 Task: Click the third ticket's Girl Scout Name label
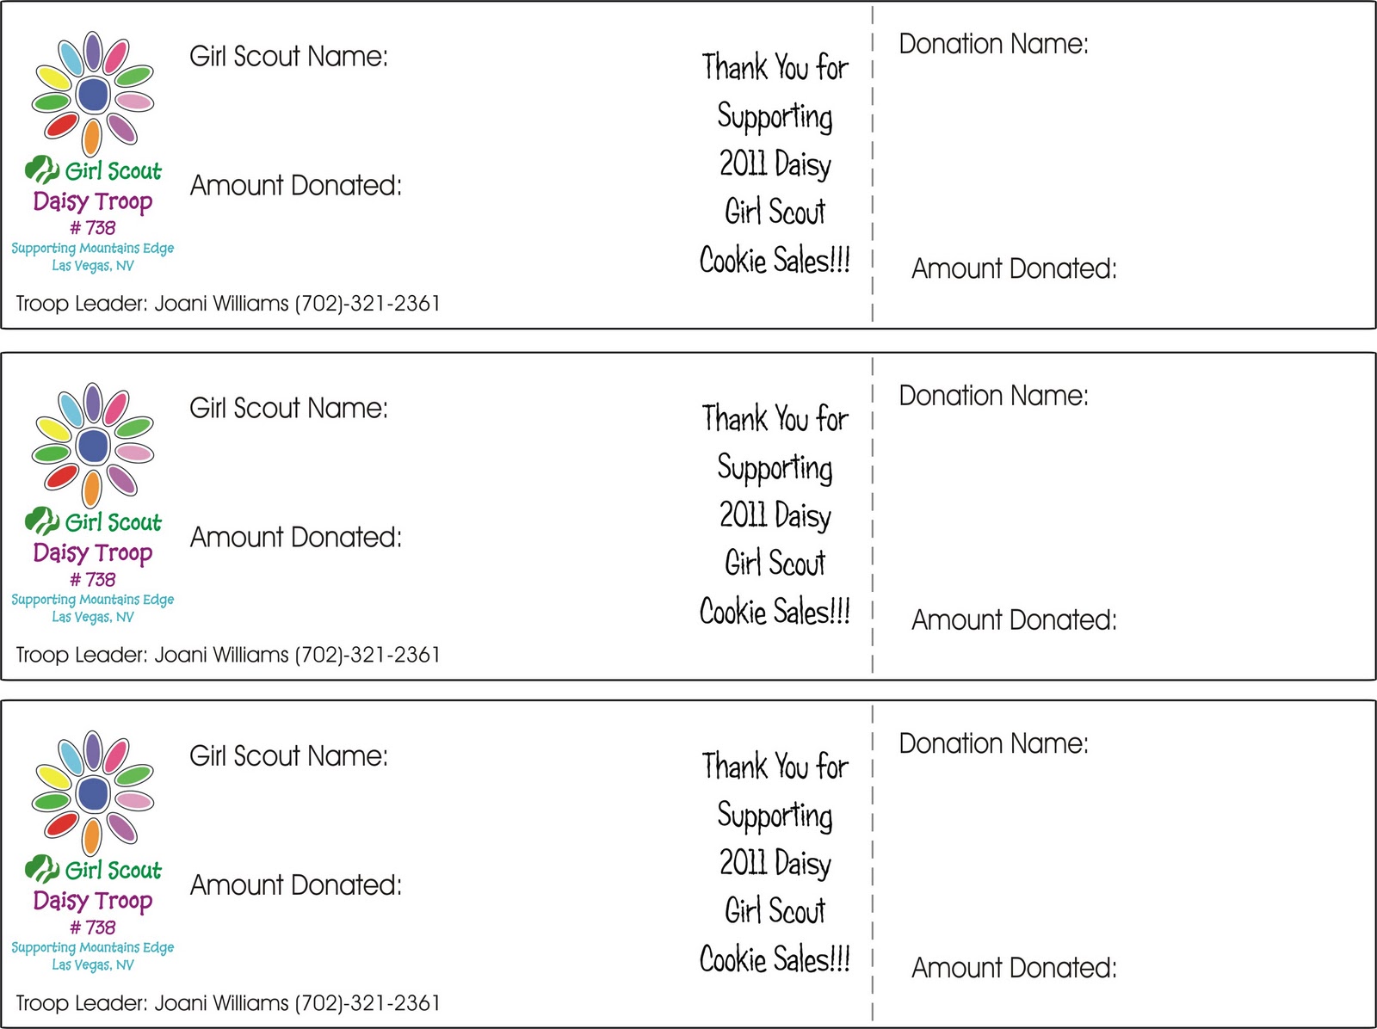288,756
